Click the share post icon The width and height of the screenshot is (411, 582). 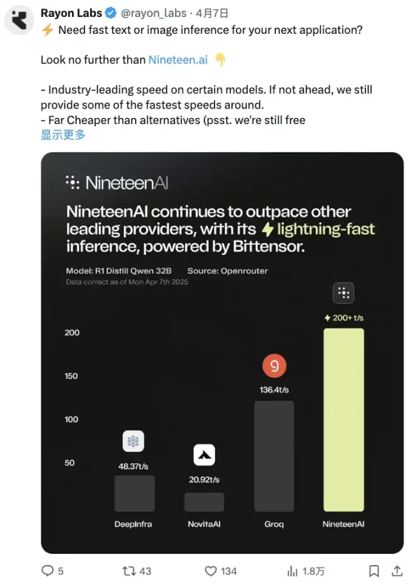[x=397, y=570]
